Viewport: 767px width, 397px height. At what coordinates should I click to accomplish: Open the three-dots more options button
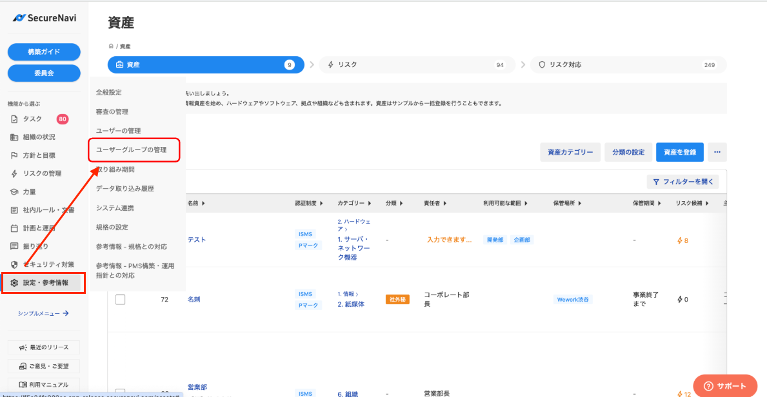[717, 152]
